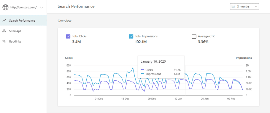Click the blue Impressions legend marker in tooltip
270x113 pixels.
(x=142, y=74)
